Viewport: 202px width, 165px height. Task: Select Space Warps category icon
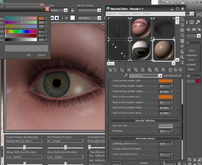[194, 30]
